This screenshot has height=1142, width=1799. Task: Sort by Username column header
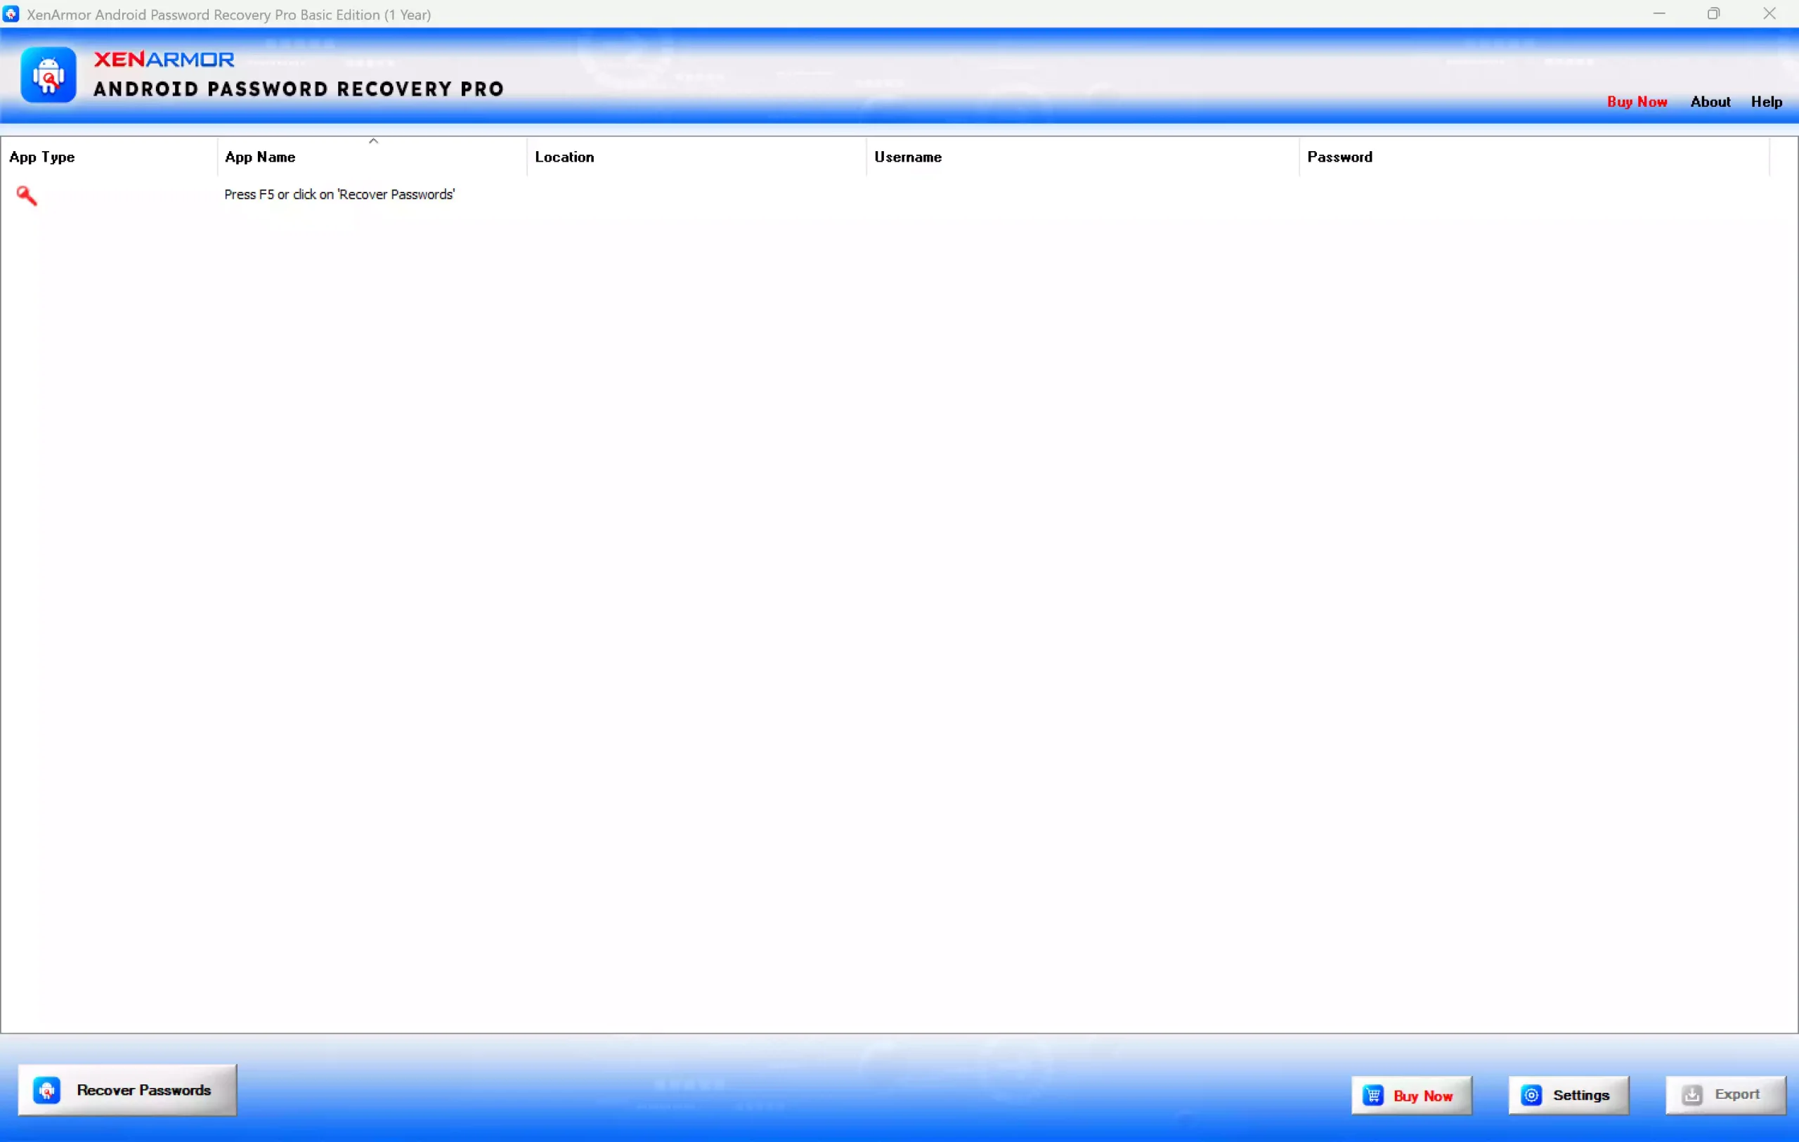pyautogui.click(x=1082, y=157)
